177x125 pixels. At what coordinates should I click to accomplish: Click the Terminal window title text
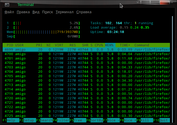tap(26, 5)
